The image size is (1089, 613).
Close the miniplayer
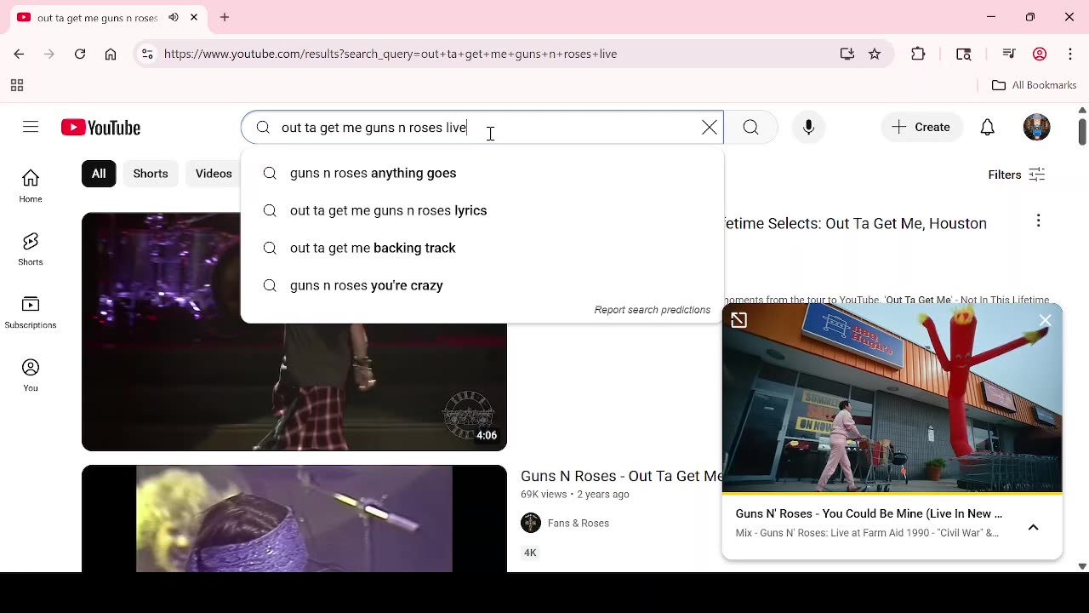click(x=1045, y=320)
